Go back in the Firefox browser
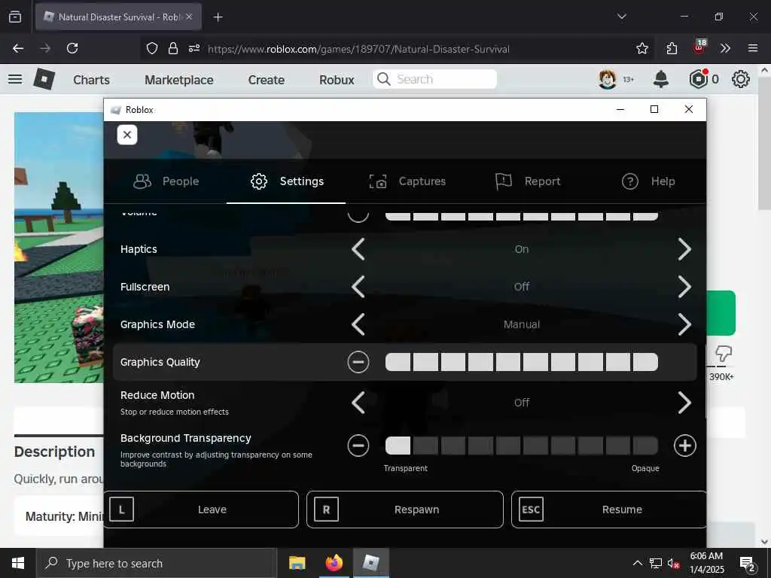This screenshot has height=578, width=771. click(18, 48)
